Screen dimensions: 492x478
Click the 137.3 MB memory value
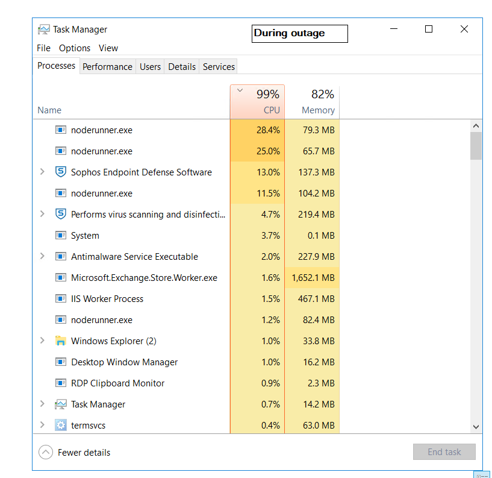click(317, 172)
